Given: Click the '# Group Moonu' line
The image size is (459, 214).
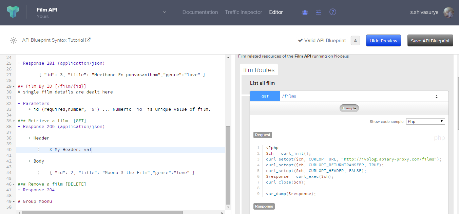Looking at the screenshot, I should (35, 201).
